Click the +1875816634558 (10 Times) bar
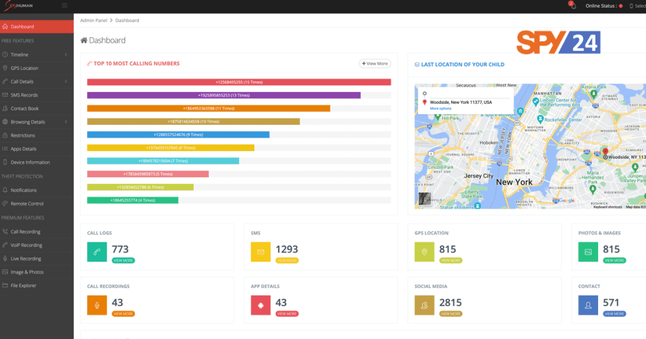This screenshot has width=646, height=339. coord(193,122)
